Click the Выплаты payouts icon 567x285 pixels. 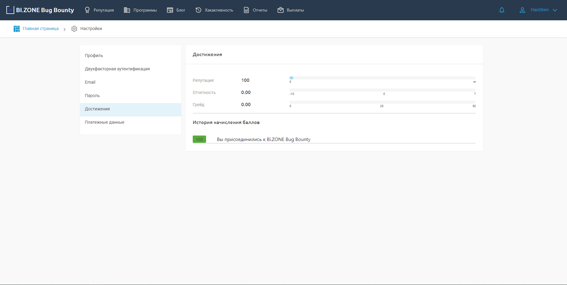coord(281,10)
